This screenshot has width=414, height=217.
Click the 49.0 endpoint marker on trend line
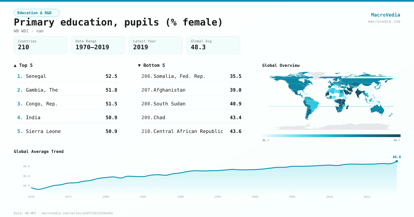pos(396,161)
